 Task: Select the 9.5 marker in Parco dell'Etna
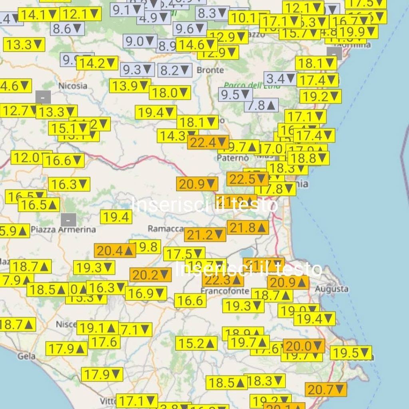click(x=235, y=95)
